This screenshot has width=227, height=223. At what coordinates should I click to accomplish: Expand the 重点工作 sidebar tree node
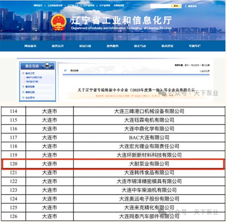(x=23, y=73)
